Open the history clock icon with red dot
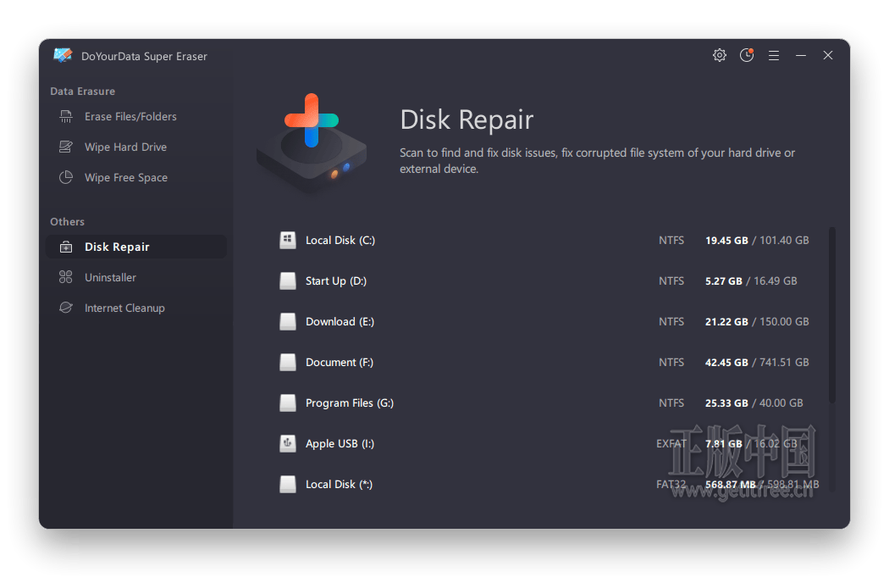Viewport: 889px width, 583px height. (747, 55)
